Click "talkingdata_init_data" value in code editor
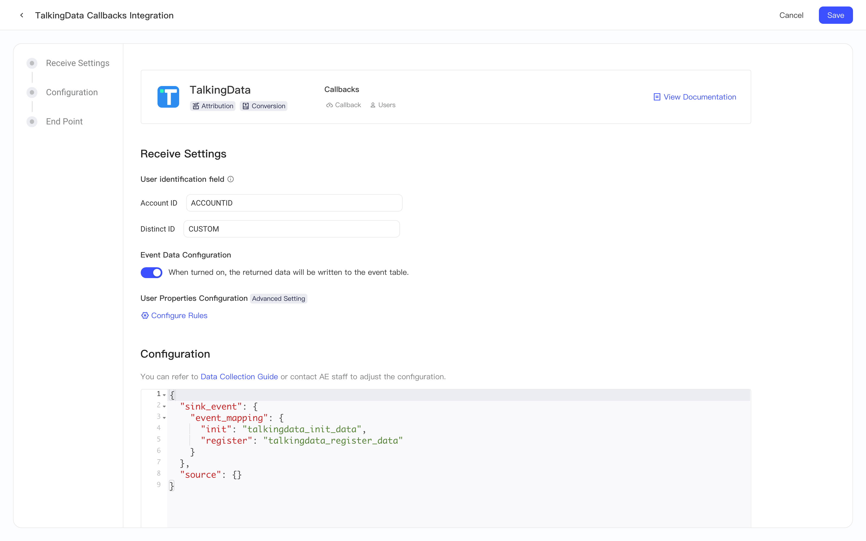 [302, 429]
